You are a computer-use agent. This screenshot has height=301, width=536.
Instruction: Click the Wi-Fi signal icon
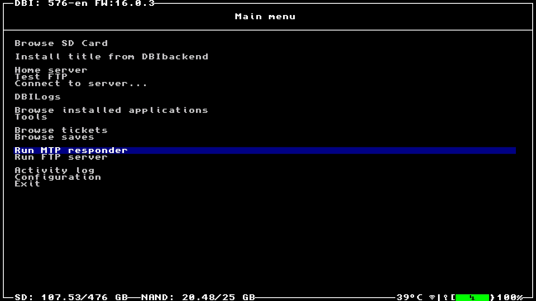pos(432,297)
